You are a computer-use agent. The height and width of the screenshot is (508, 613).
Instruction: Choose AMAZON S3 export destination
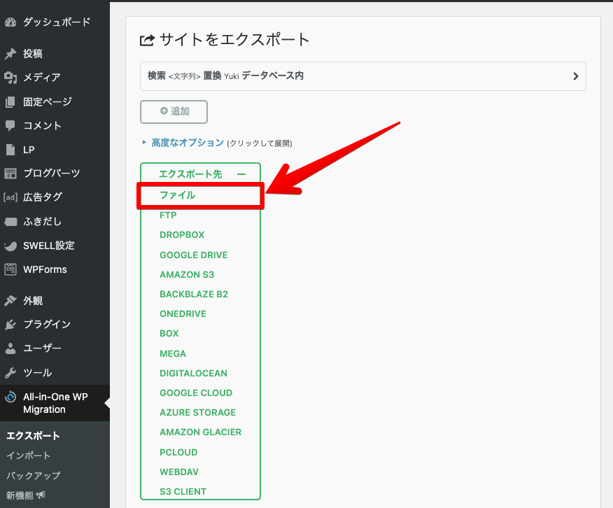pyautogui.click(x=187, y=275)
